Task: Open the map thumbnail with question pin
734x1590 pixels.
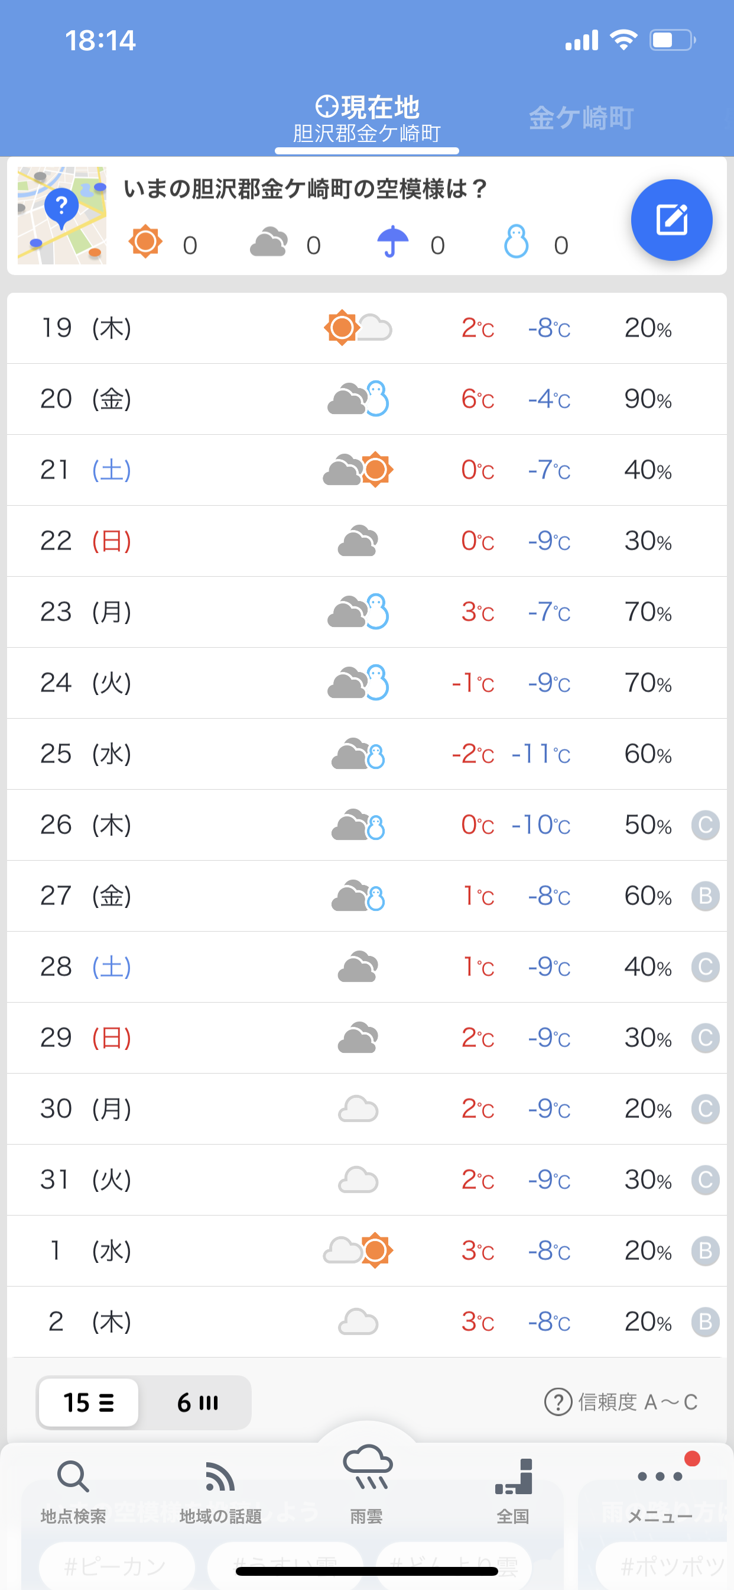Action: pos(61,215)
